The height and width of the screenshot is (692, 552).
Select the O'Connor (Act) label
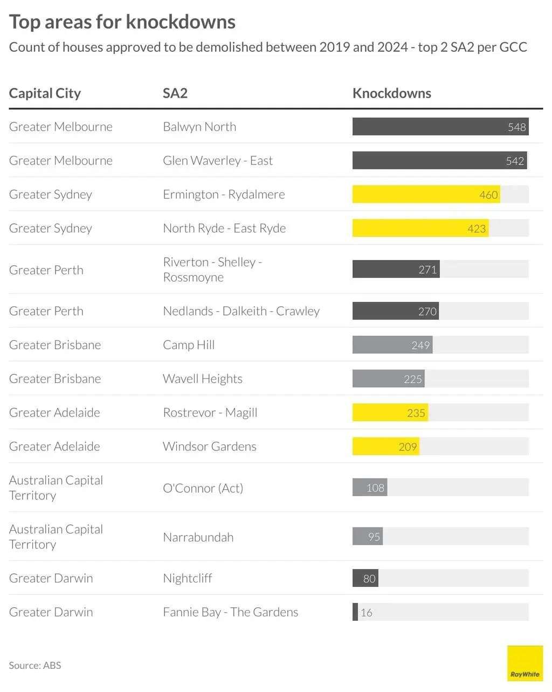[203, 488]
